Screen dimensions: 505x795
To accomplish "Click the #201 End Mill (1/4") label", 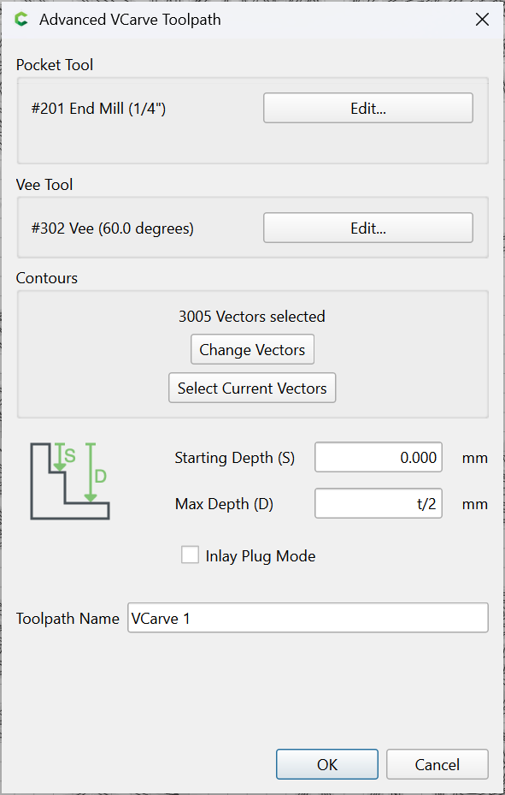I will [x=98, y=109].
